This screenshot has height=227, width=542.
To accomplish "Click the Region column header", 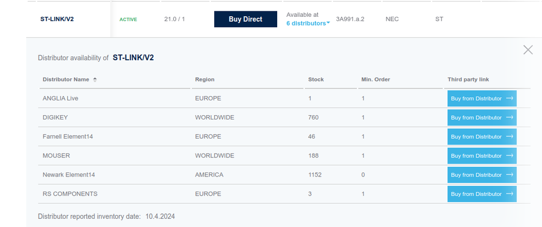I will [x=205, y=80].
